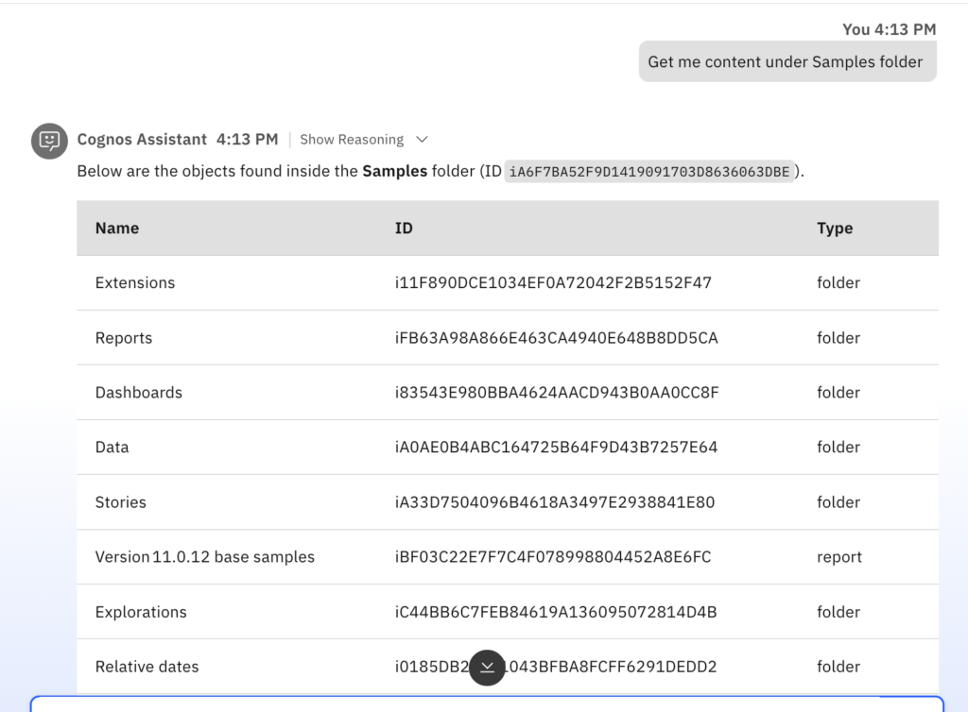The height and width of the screenshot is (712, 968).
Task: Click the scroll-to-bottom arrow button
Action: click(487, 668)
